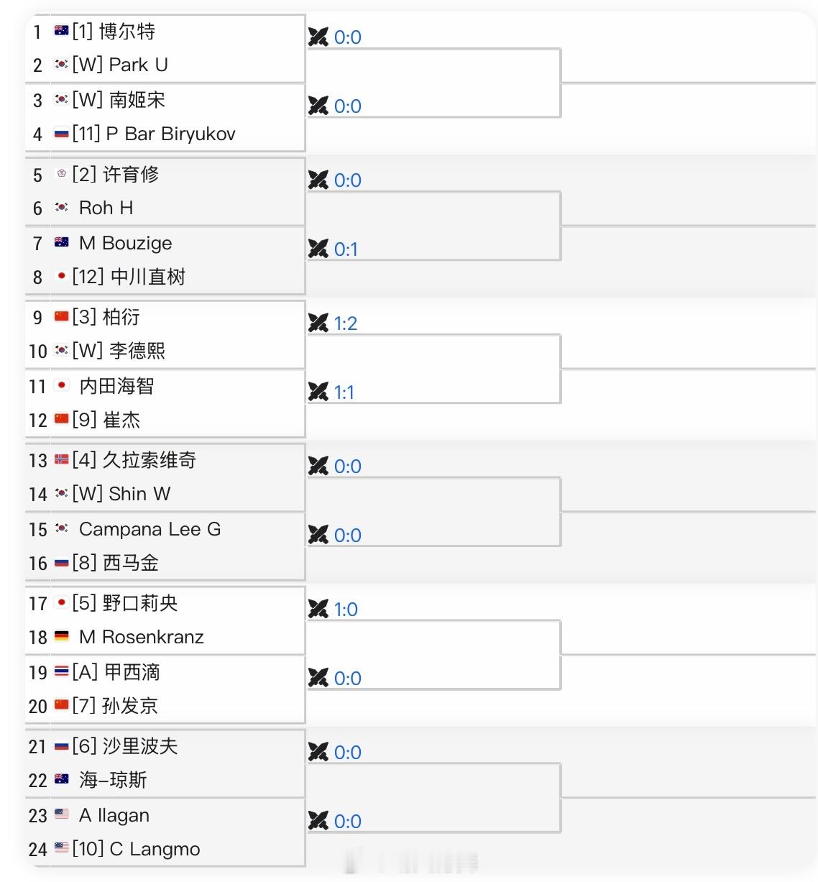This screenshot has width=818, height=882.
Task: Click Australian flag beside 海-琼斯
Action: coord(62,778)
